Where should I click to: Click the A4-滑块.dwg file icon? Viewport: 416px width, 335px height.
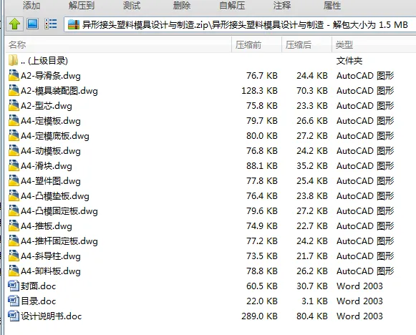(14, 166)
